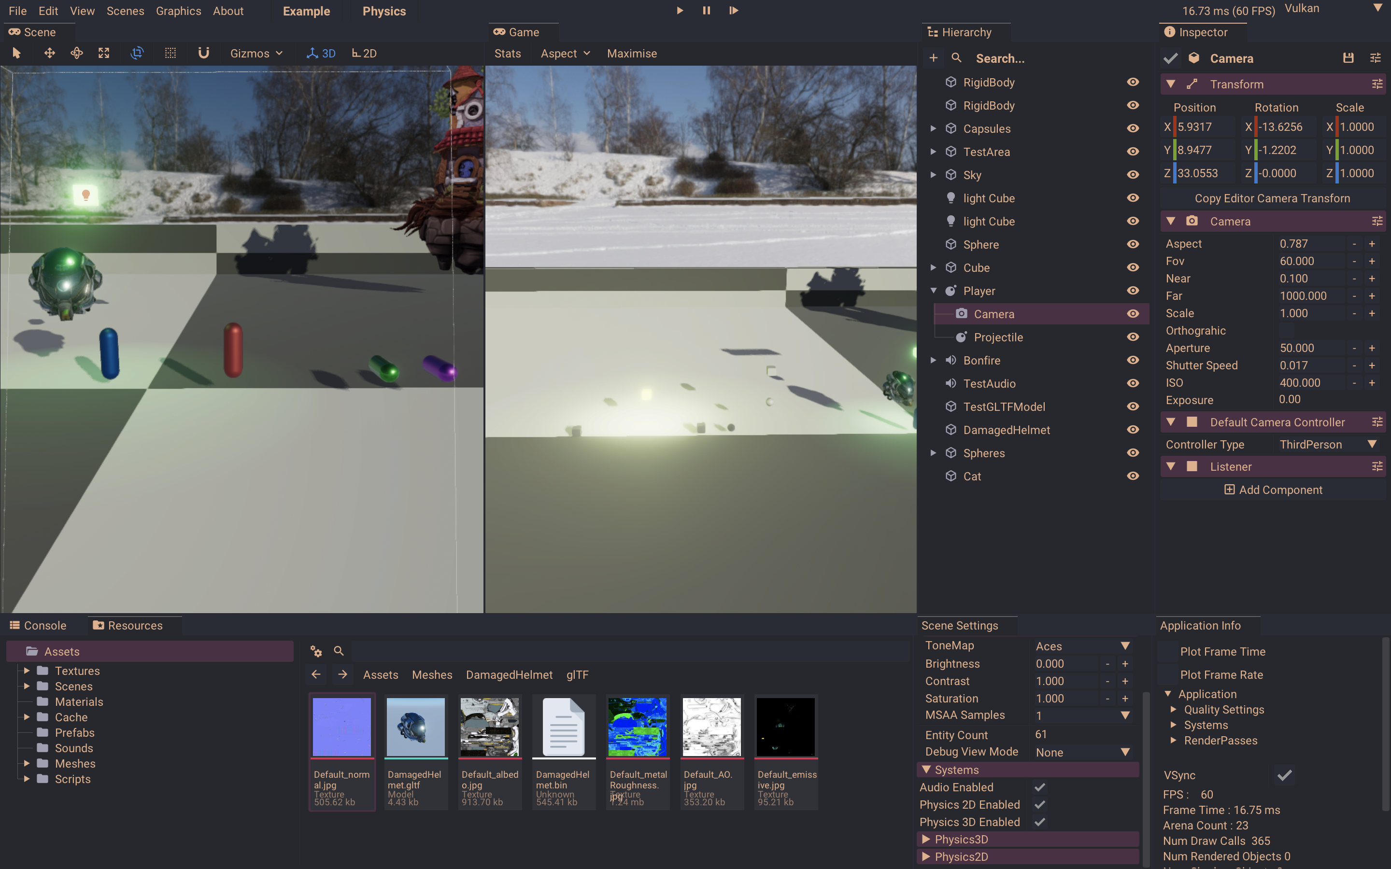Switch to the Physics scene tab
1391x869 pixels.
pos(384,11)
